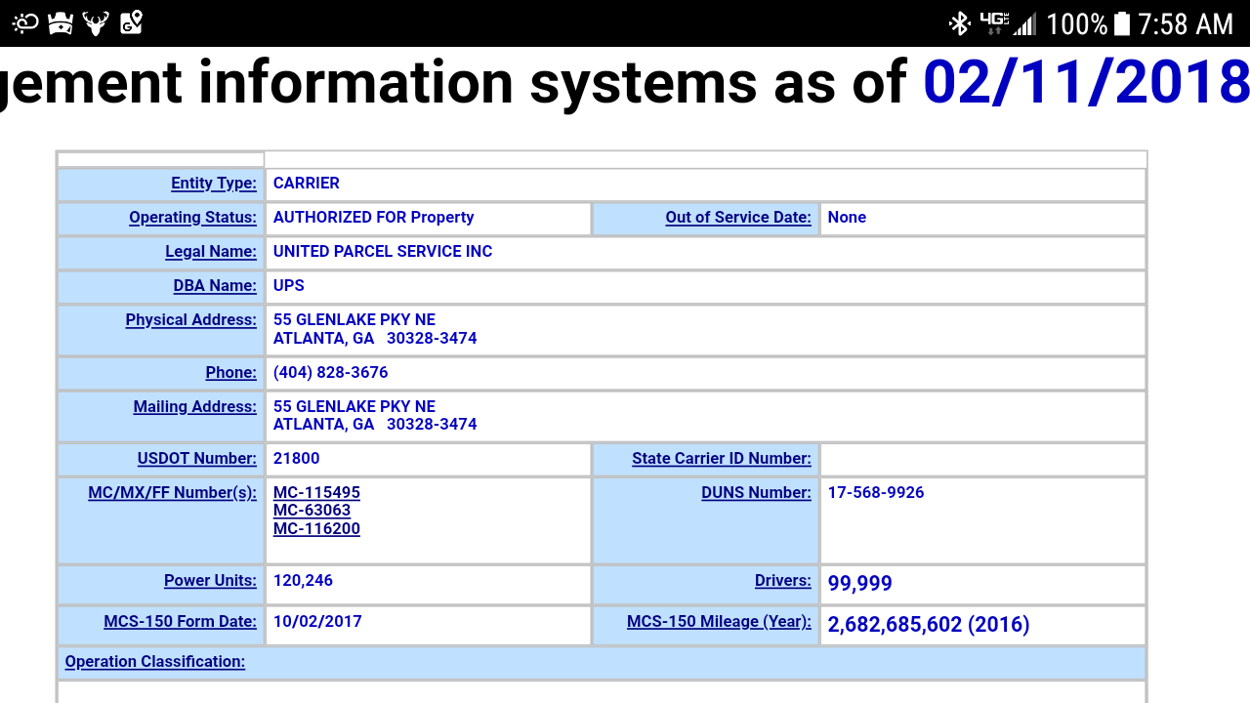Select the power units value 120,246
Viewport: 1250px width, 703px height.
click(x=304, y=581)
